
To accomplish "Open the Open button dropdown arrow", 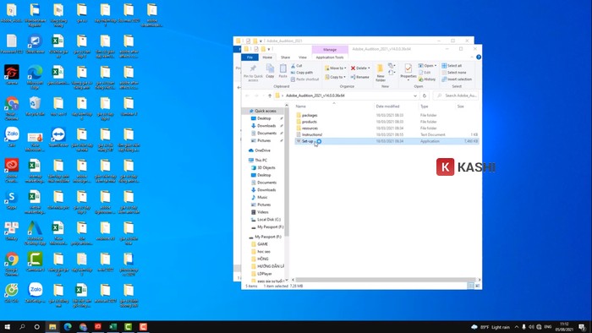I will (436, 66).
